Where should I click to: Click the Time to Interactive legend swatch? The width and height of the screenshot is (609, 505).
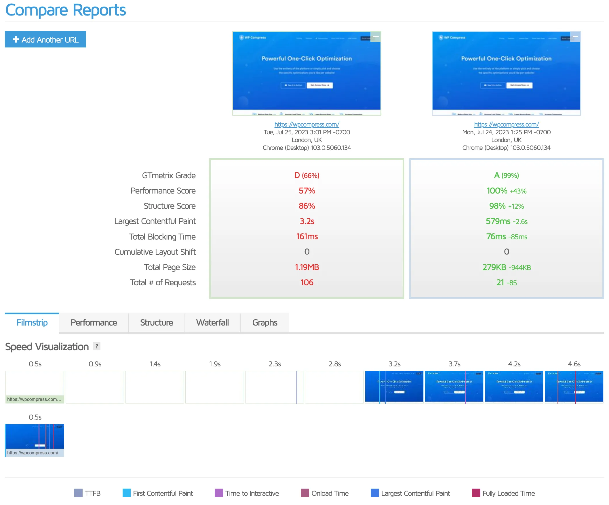tap(219, 493)
